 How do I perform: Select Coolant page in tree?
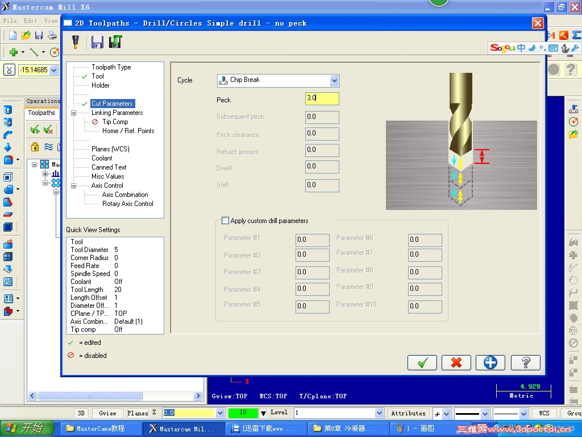point(102,158)
